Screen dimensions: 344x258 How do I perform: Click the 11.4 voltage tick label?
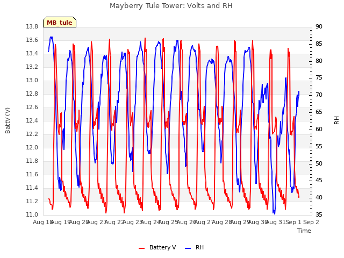tap(32, 188)
